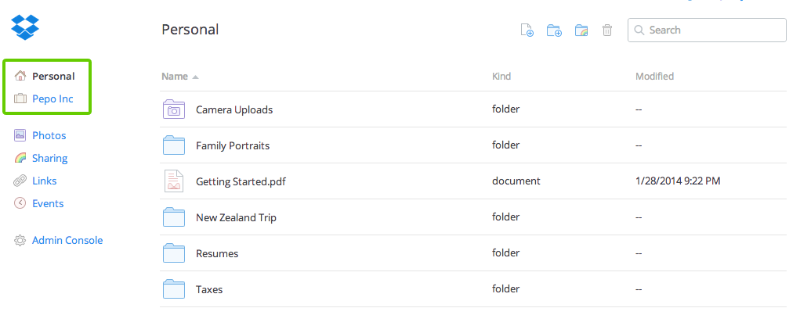The image size is (800, 326).
Task: Click the Events clock icon
Action: [20, 203]
